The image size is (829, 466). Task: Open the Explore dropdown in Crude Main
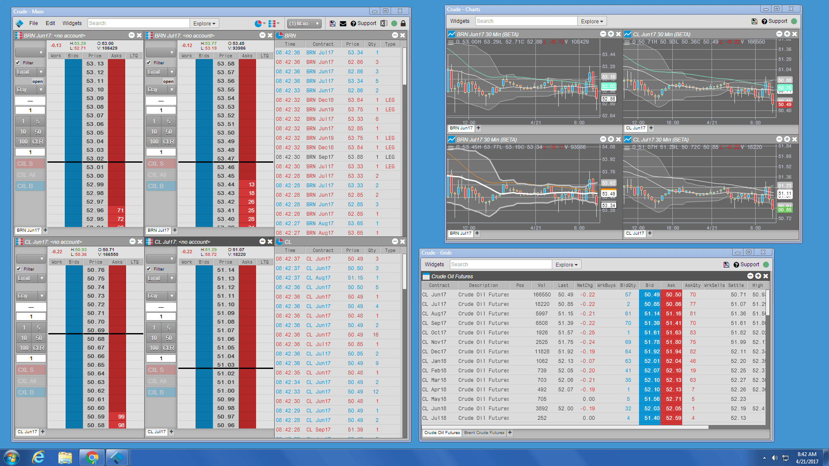point(204,23)
